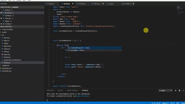Switch to the Navbar.js editor tab

click(82, 4)
